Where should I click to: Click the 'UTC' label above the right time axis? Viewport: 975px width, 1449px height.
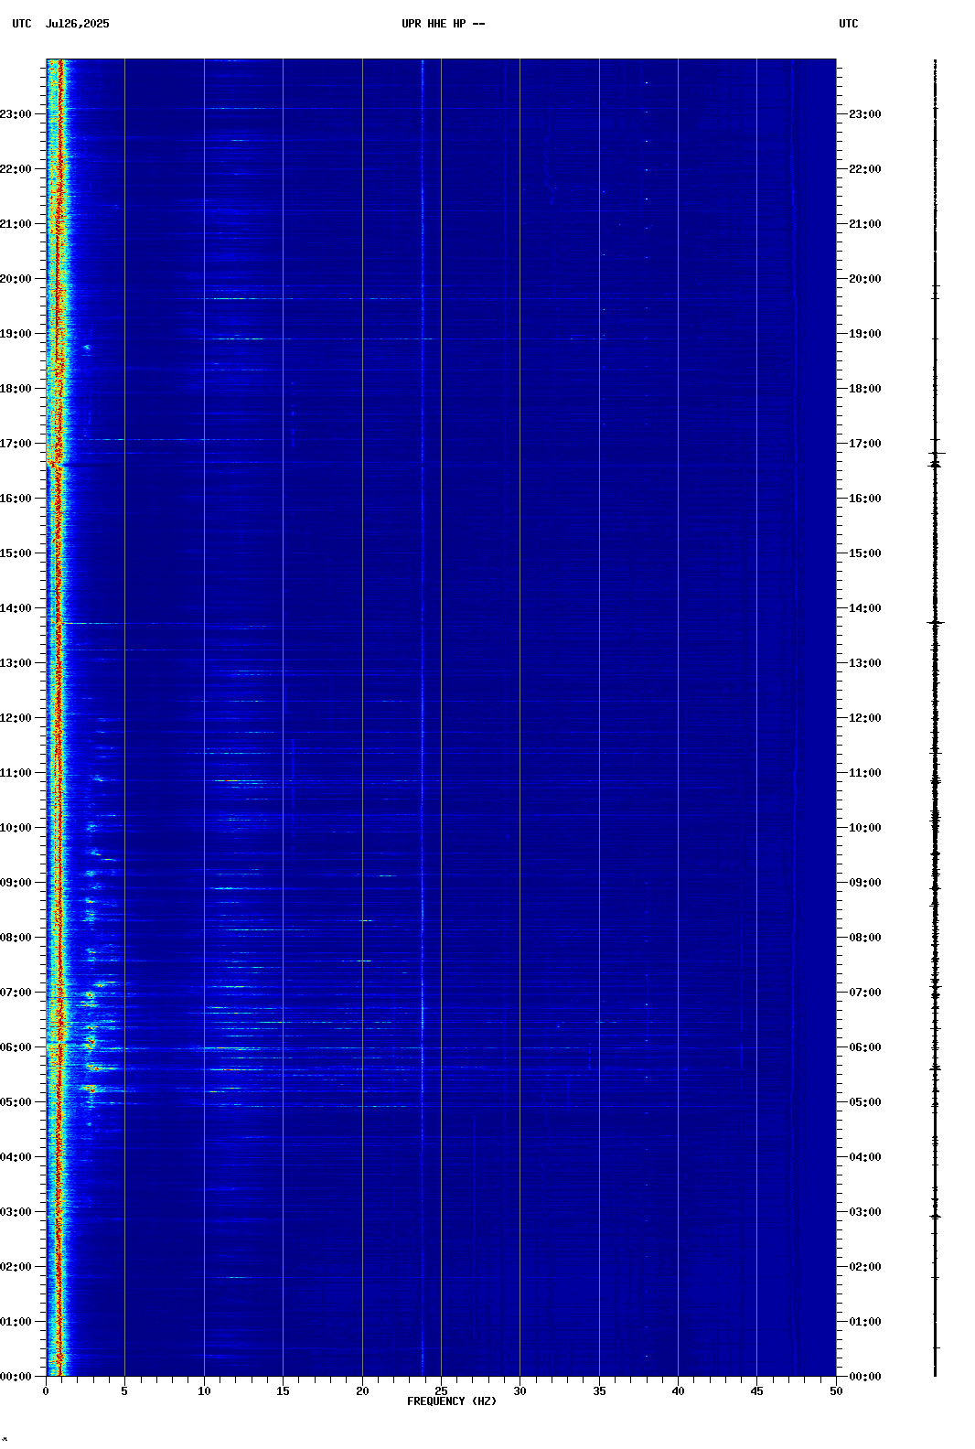click(849, 24)
